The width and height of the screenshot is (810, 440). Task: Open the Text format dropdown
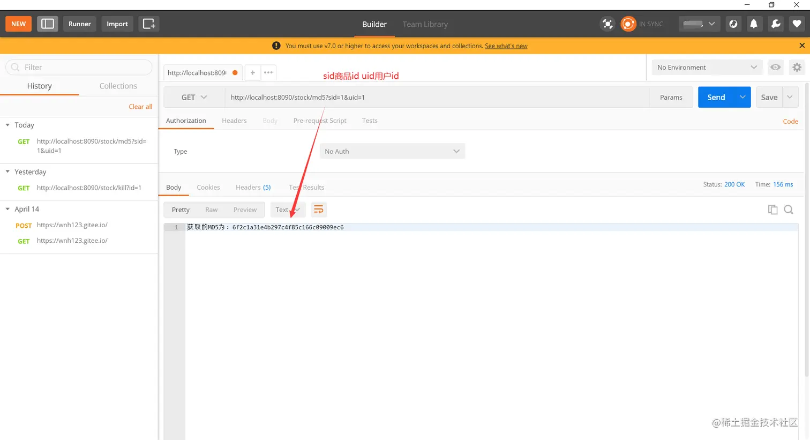click(288, 210)
